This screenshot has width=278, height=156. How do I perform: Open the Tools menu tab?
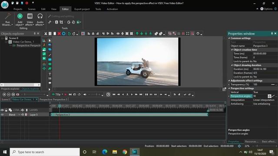98,9
